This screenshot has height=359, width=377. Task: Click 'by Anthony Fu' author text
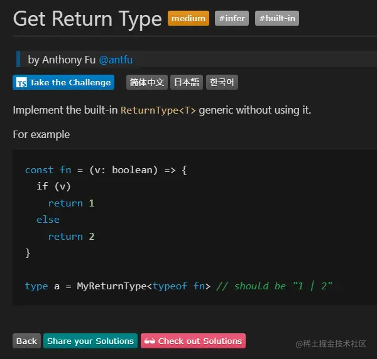coord(62,60)
